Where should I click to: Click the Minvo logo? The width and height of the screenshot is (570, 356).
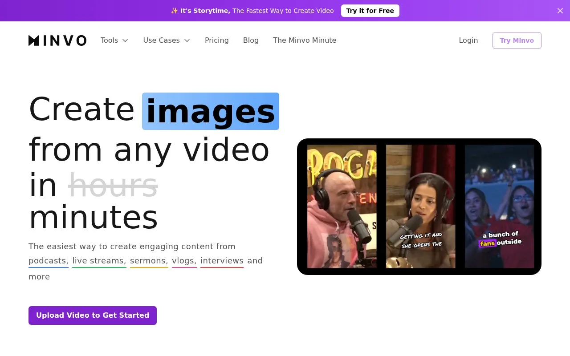(57, 40)
